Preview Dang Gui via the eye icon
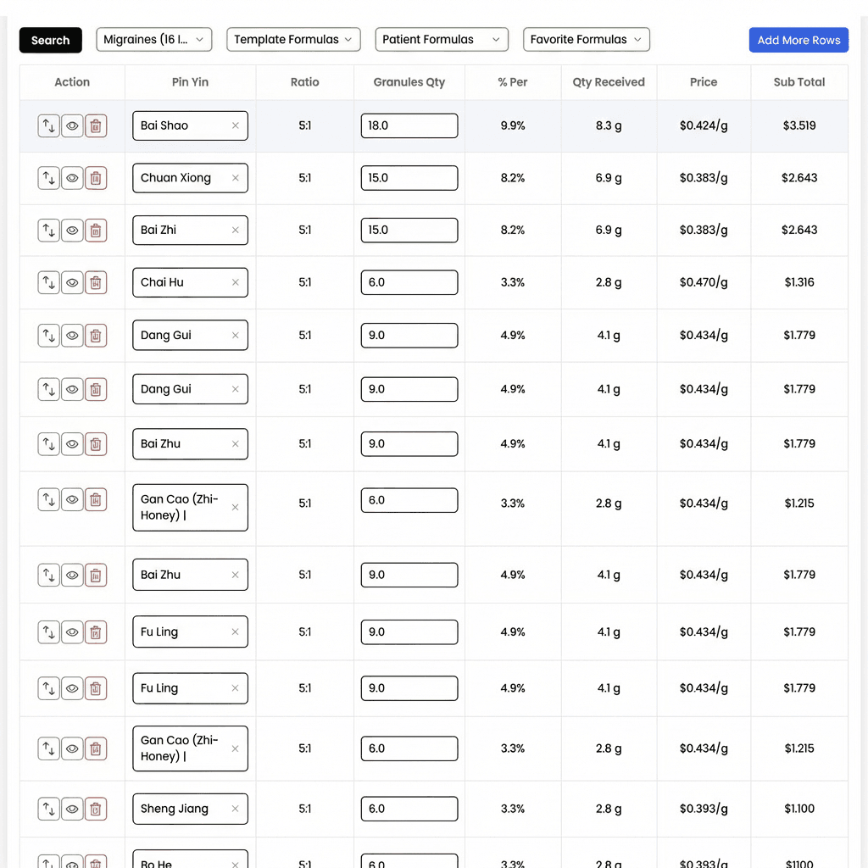 (x=72, y=335)
